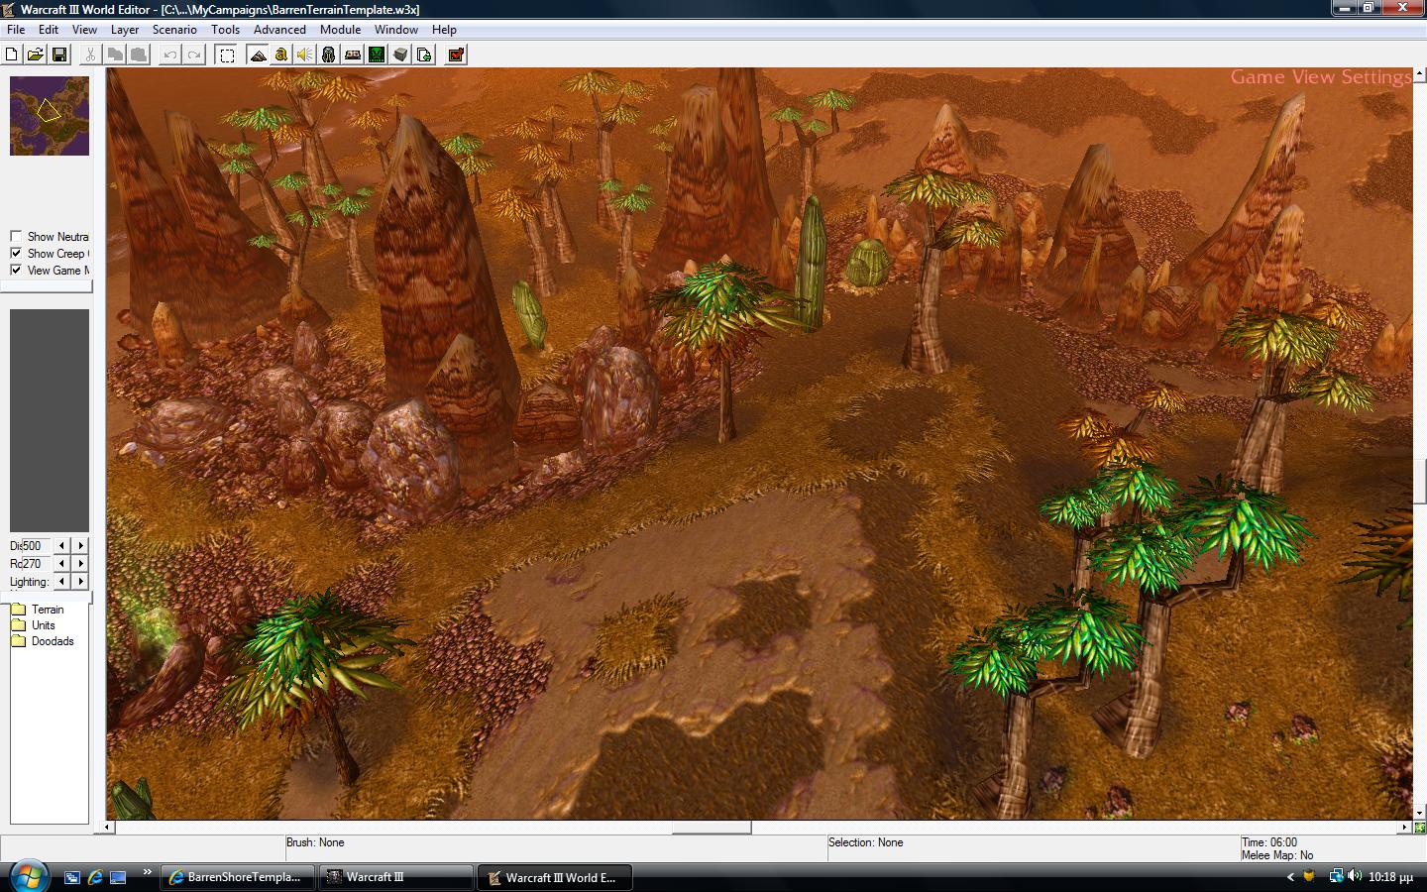Open the Scenario menu

[x=174, y=30]
